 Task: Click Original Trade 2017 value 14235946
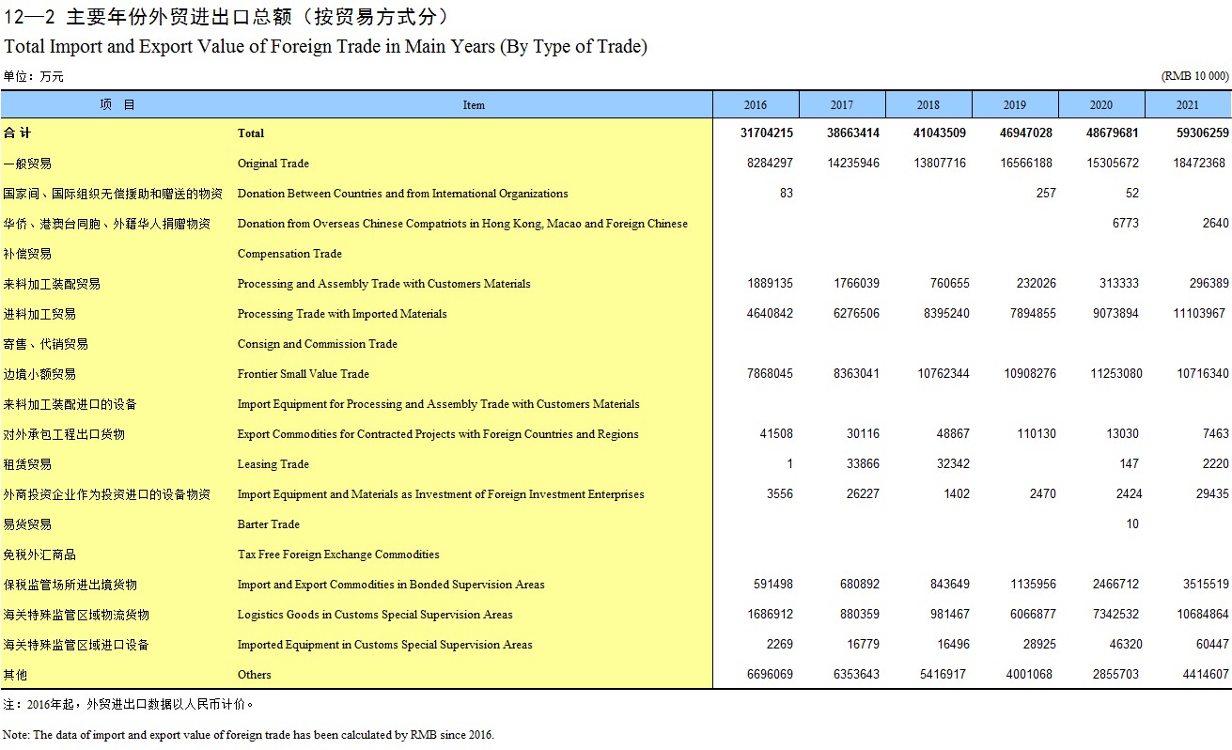(x=853, y=164)
